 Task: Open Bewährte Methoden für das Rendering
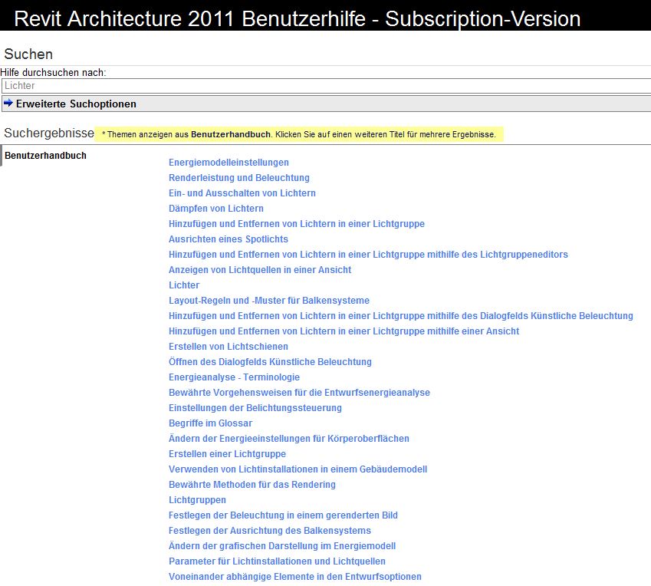point(252,485)
